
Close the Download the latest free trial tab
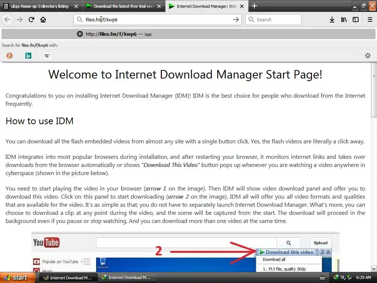(x=159, y=6)
